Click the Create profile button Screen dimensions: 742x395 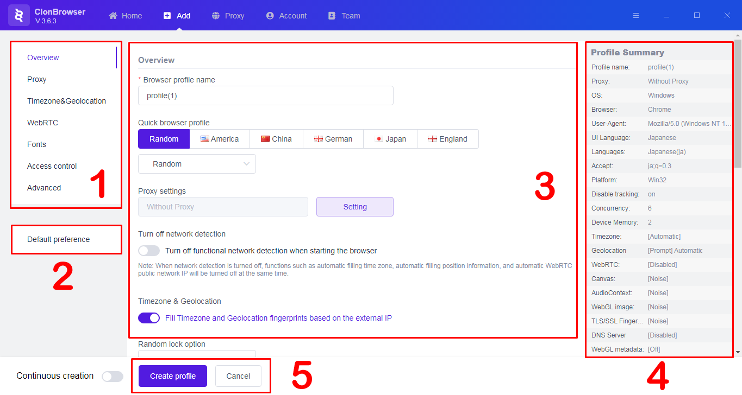(173, 376)
